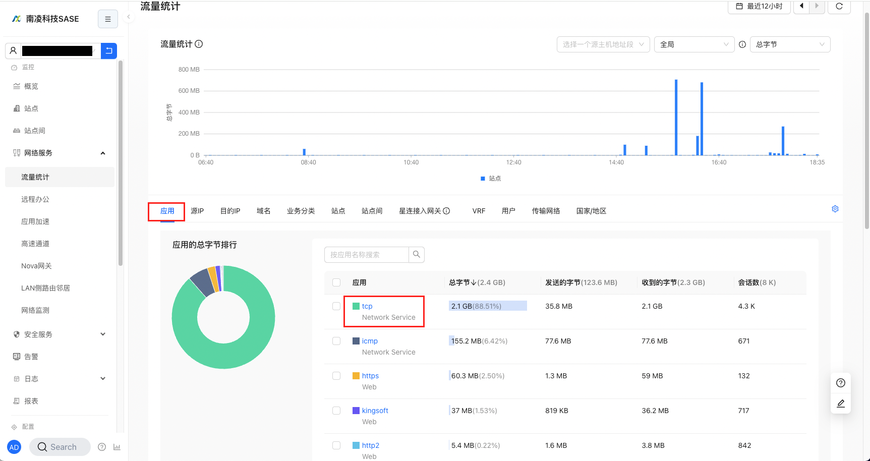Image resolution: width=870 pixels, height=461 pixels.
Task: Open the 报表 reports page
Action: click(x=31, y=401)
